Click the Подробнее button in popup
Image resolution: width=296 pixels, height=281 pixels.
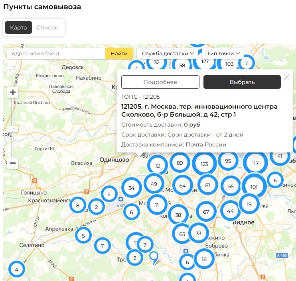160,82
